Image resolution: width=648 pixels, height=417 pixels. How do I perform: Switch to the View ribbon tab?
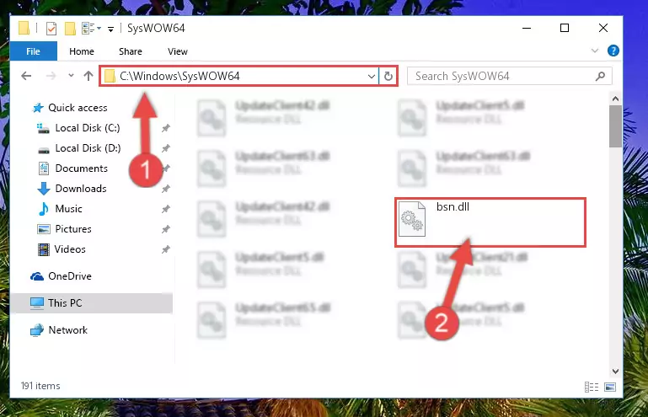(x=177, y=51)
